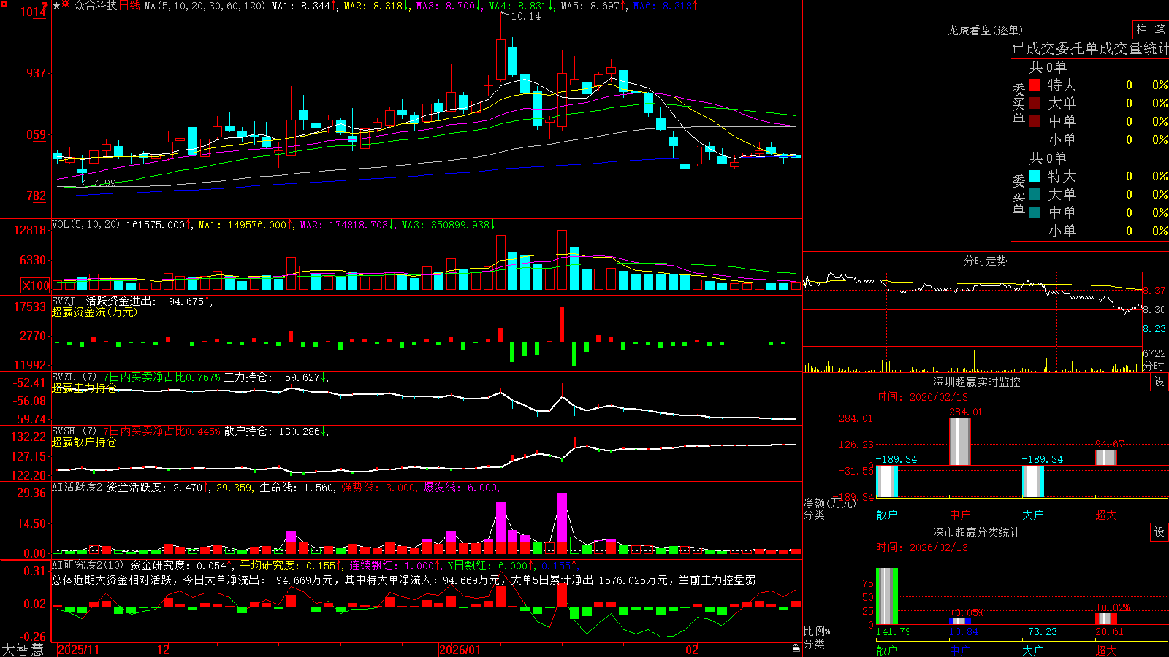Click the red gear marker next to the star
This screenshot has height=657, width=1169.
[65, 4]
